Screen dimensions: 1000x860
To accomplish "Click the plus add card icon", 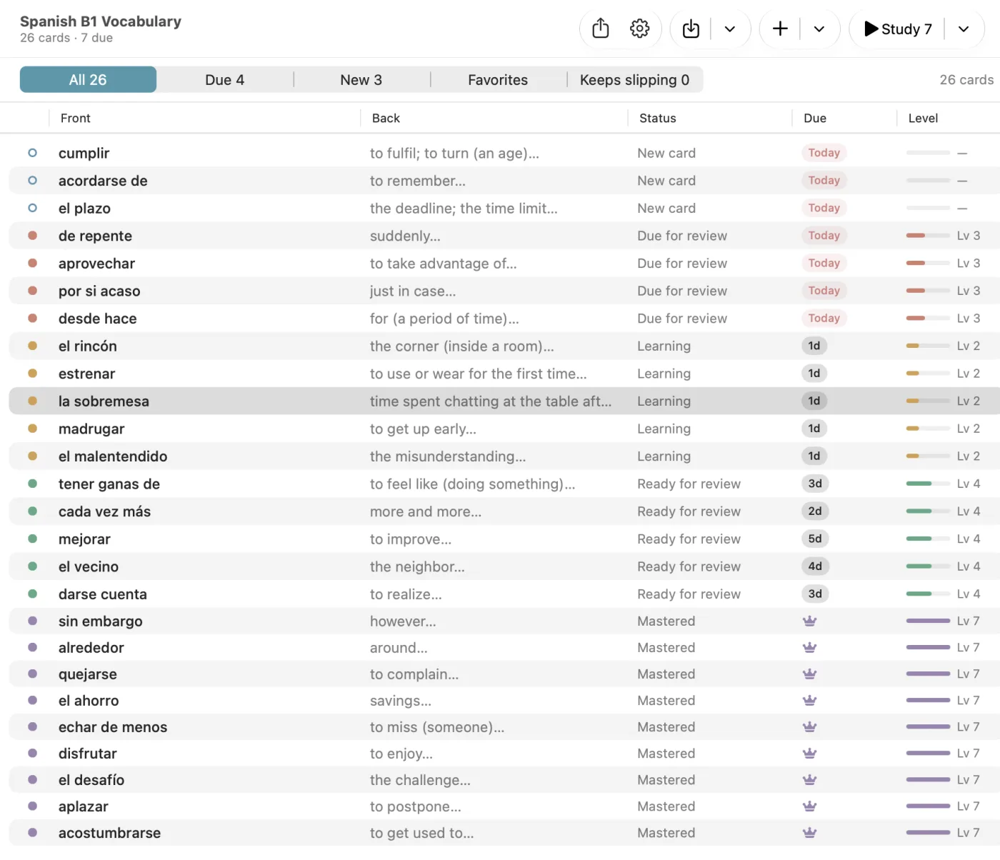I will (781, 29).
